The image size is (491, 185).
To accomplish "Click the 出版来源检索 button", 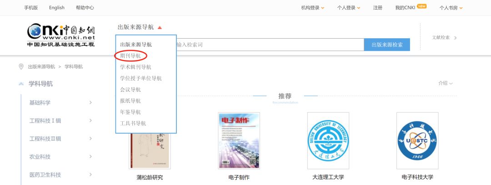I will tap(387, 45).
